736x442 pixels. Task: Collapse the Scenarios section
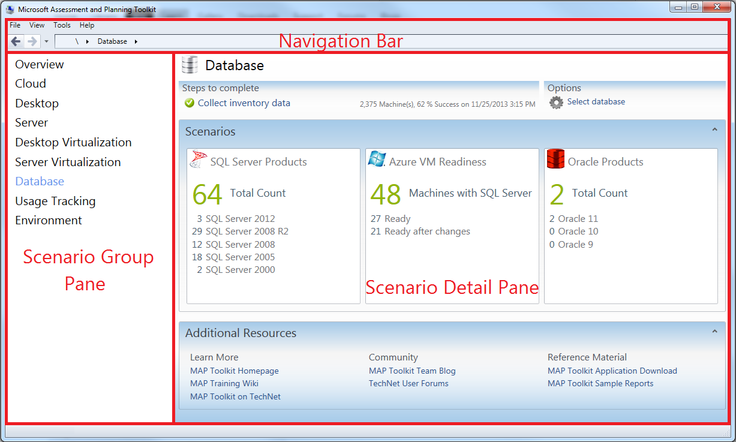714,130
